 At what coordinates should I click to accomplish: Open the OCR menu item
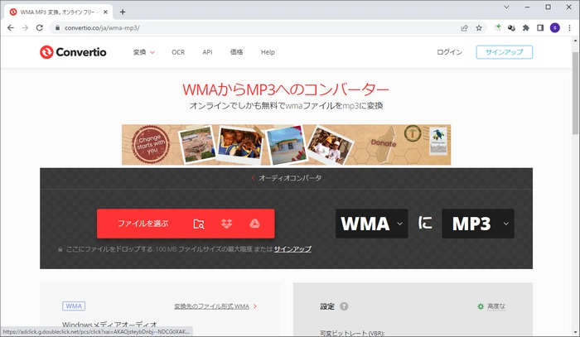coord(178,52)
